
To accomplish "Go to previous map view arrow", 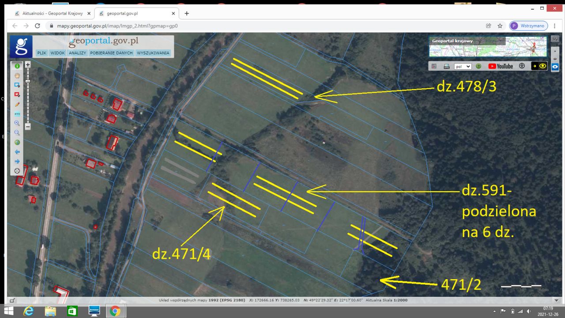I will click(x=17, y=152).
